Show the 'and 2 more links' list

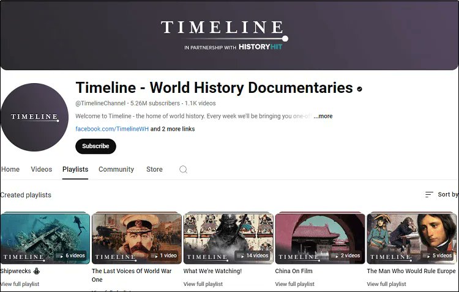pyautogui.click(x=173, y=129)
